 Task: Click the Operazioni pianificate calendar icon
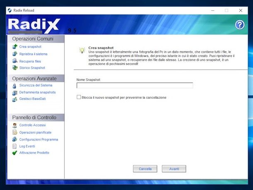[x=15, y=132]
